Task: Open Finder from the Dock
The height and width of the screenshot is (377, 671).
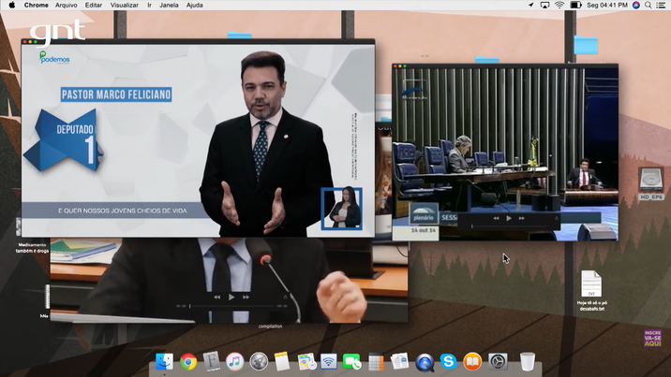Action: click(x=164, y=362)
